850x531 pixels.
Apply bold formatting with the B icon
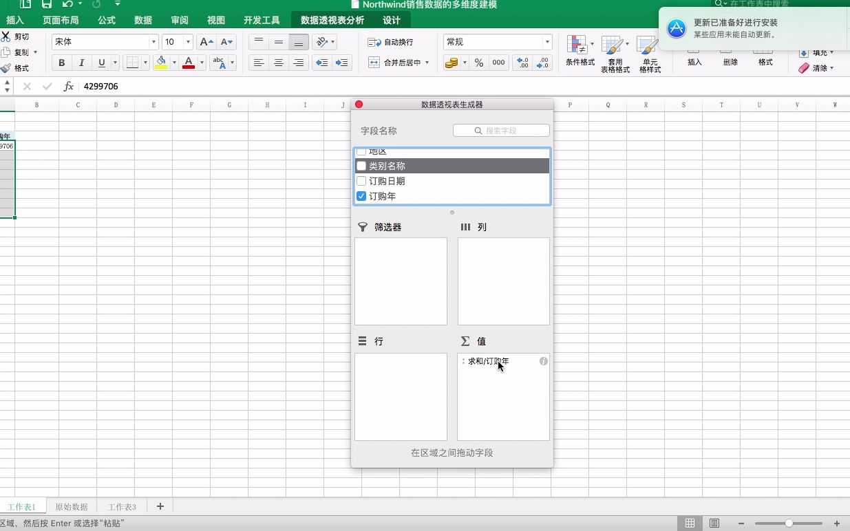point(61,63)
